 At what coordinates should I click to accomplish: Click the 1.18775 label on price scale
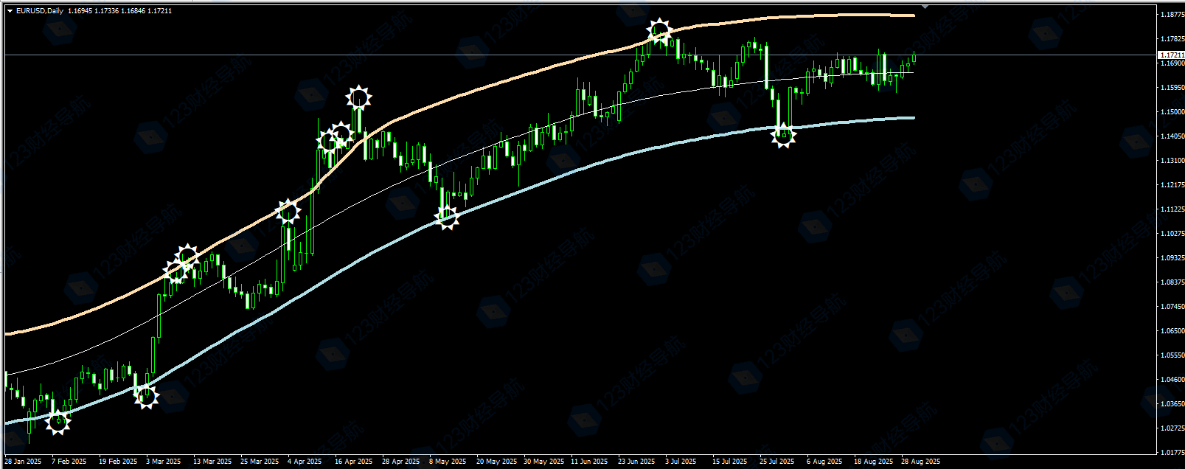click(x=1170, y=15)
